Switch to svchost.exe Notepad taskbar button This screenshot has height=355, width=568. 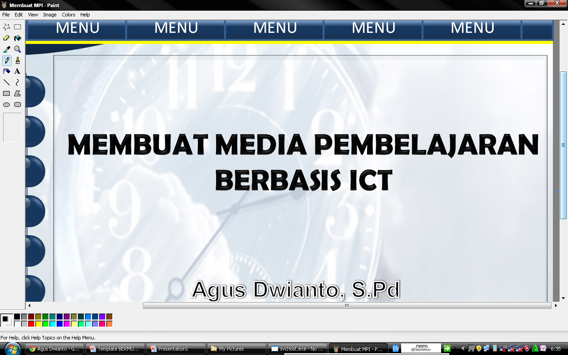298,349
